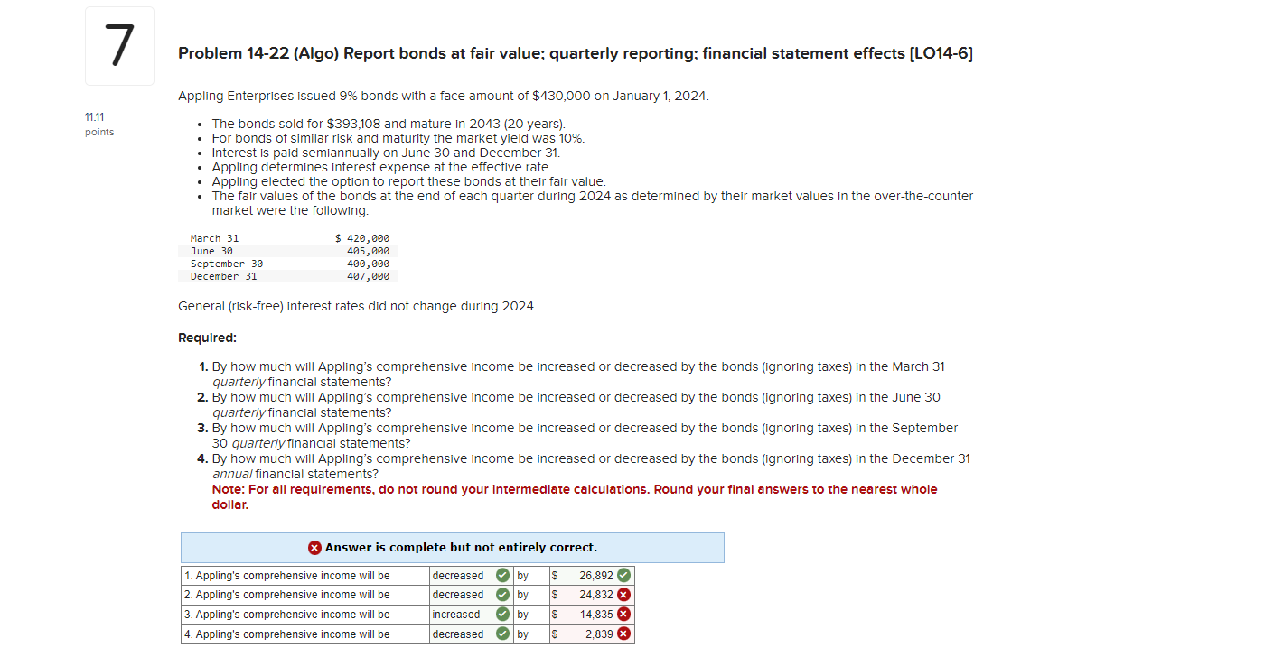Click the red X icon in the answer status banner

314,547
